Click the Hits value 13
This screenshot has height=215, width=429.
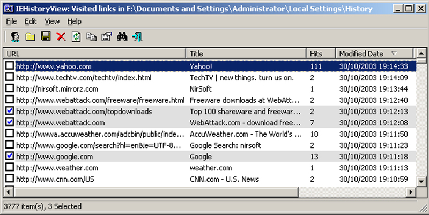click(x=314, y=157)
